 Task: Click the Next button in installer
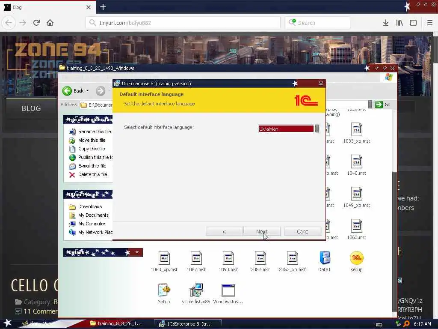262,232
